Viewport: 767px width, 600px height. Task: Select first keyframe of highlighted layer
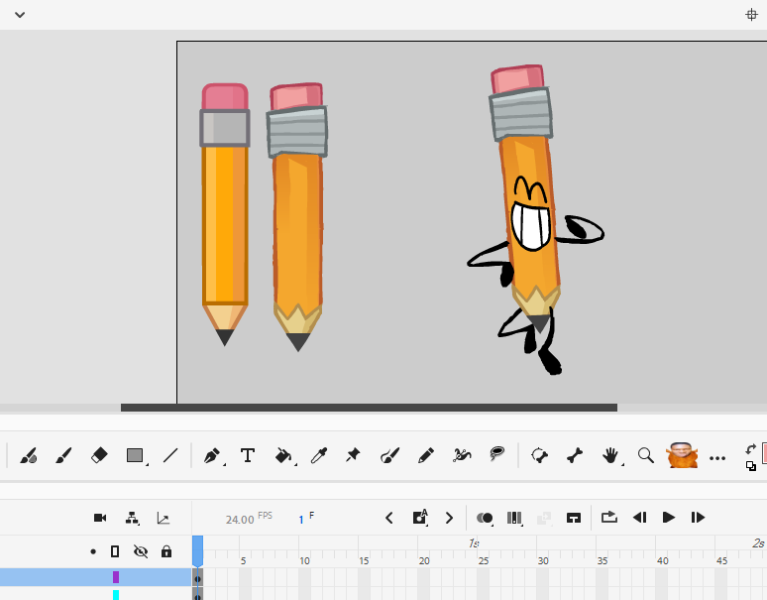point(197,577)
